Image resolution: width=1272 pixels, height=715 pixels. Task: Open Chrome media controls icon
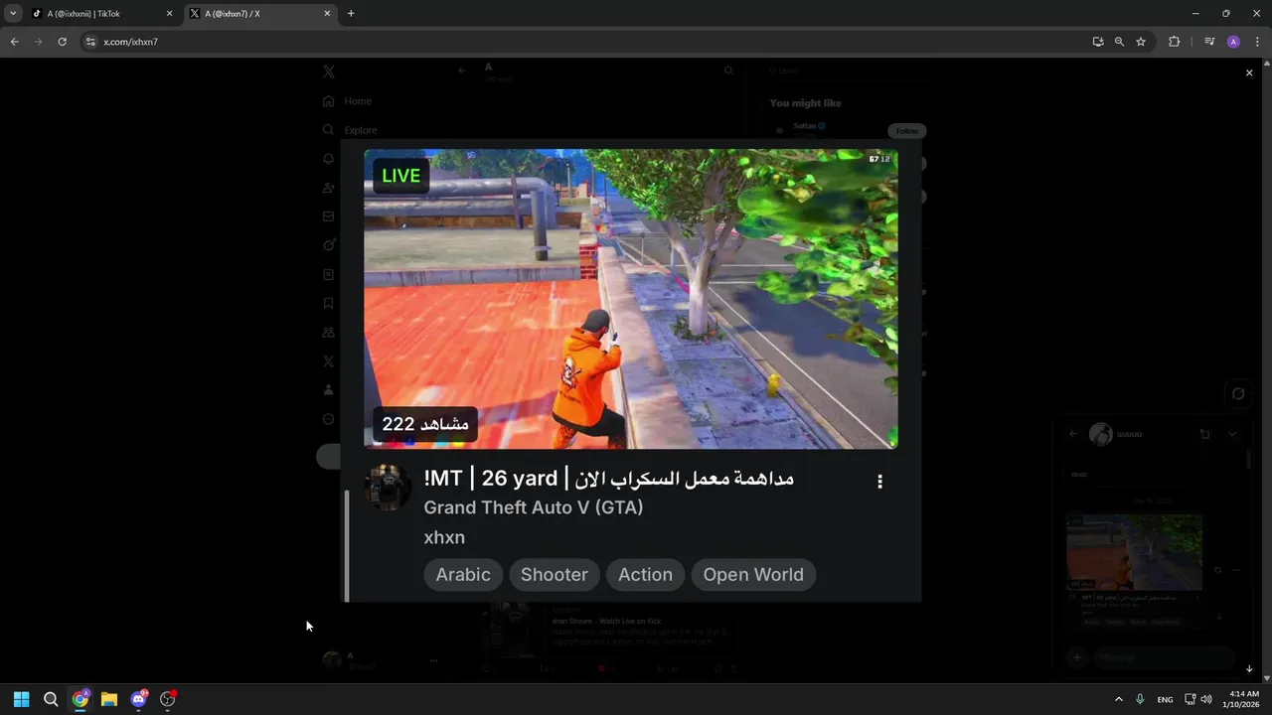coord(1209,42)
